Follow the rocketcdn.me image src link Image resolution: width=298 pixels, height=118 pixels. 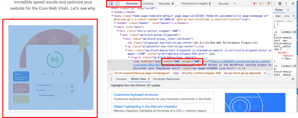point(239,61)
